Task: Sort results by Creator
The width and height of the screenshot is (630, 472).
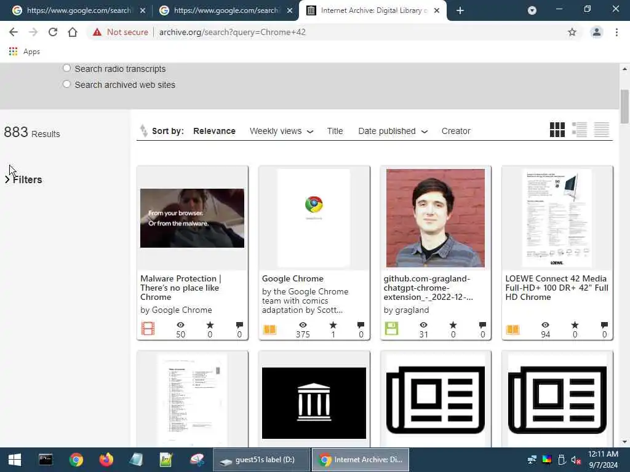Action: [456, 131]
